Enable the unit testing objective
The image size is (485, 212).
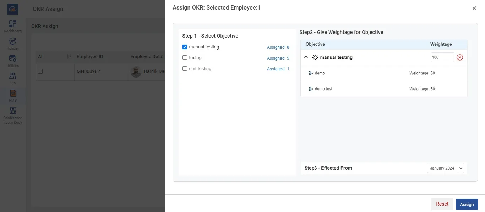185,68
